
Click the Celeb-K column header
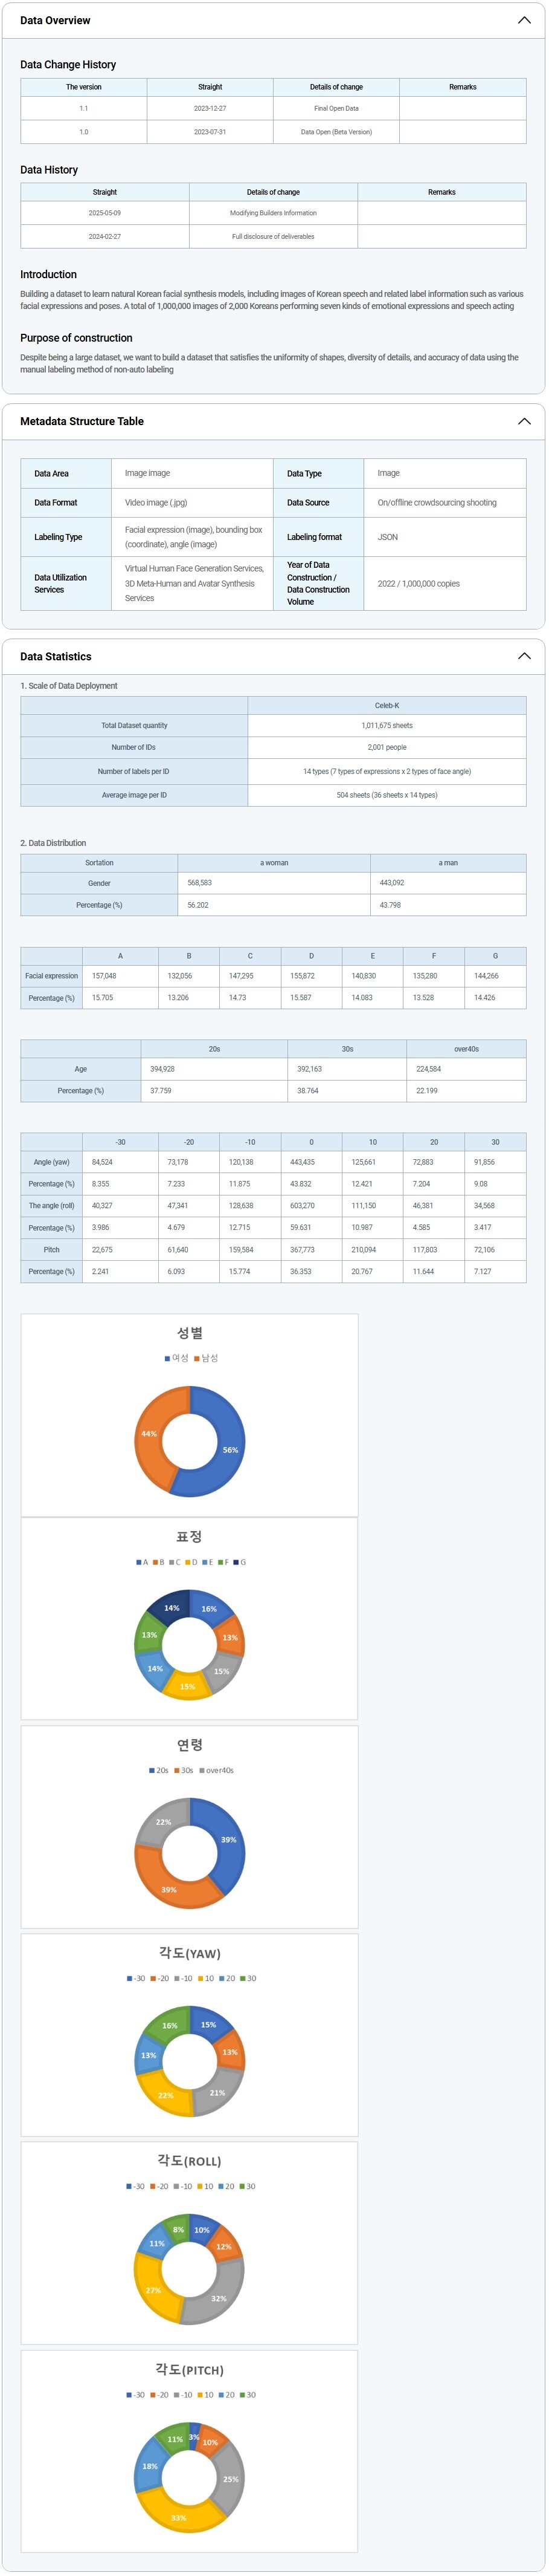(x=387, y=705)
